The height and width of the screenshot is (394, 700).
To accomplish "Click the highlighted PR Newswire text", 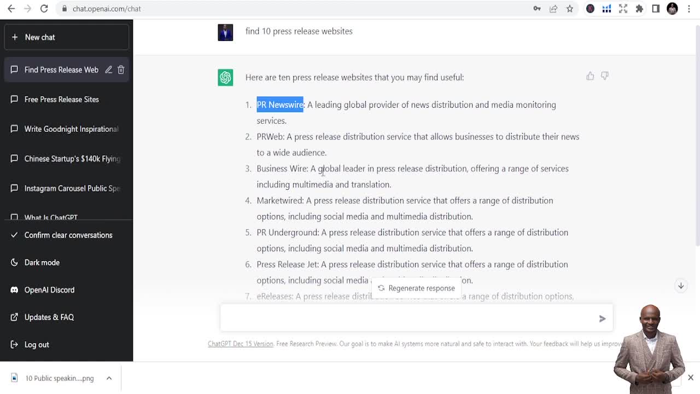I will coord(280,105).
